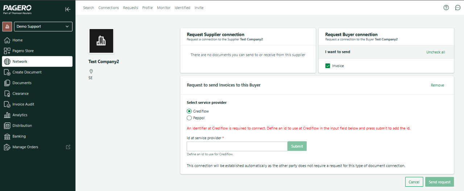
Task: Click the Pagero Store icon
Action: point(7,51)
